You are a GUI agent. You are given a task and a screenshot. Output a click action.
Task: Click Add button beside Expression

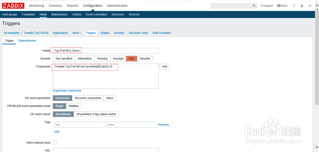coord(165,67)
